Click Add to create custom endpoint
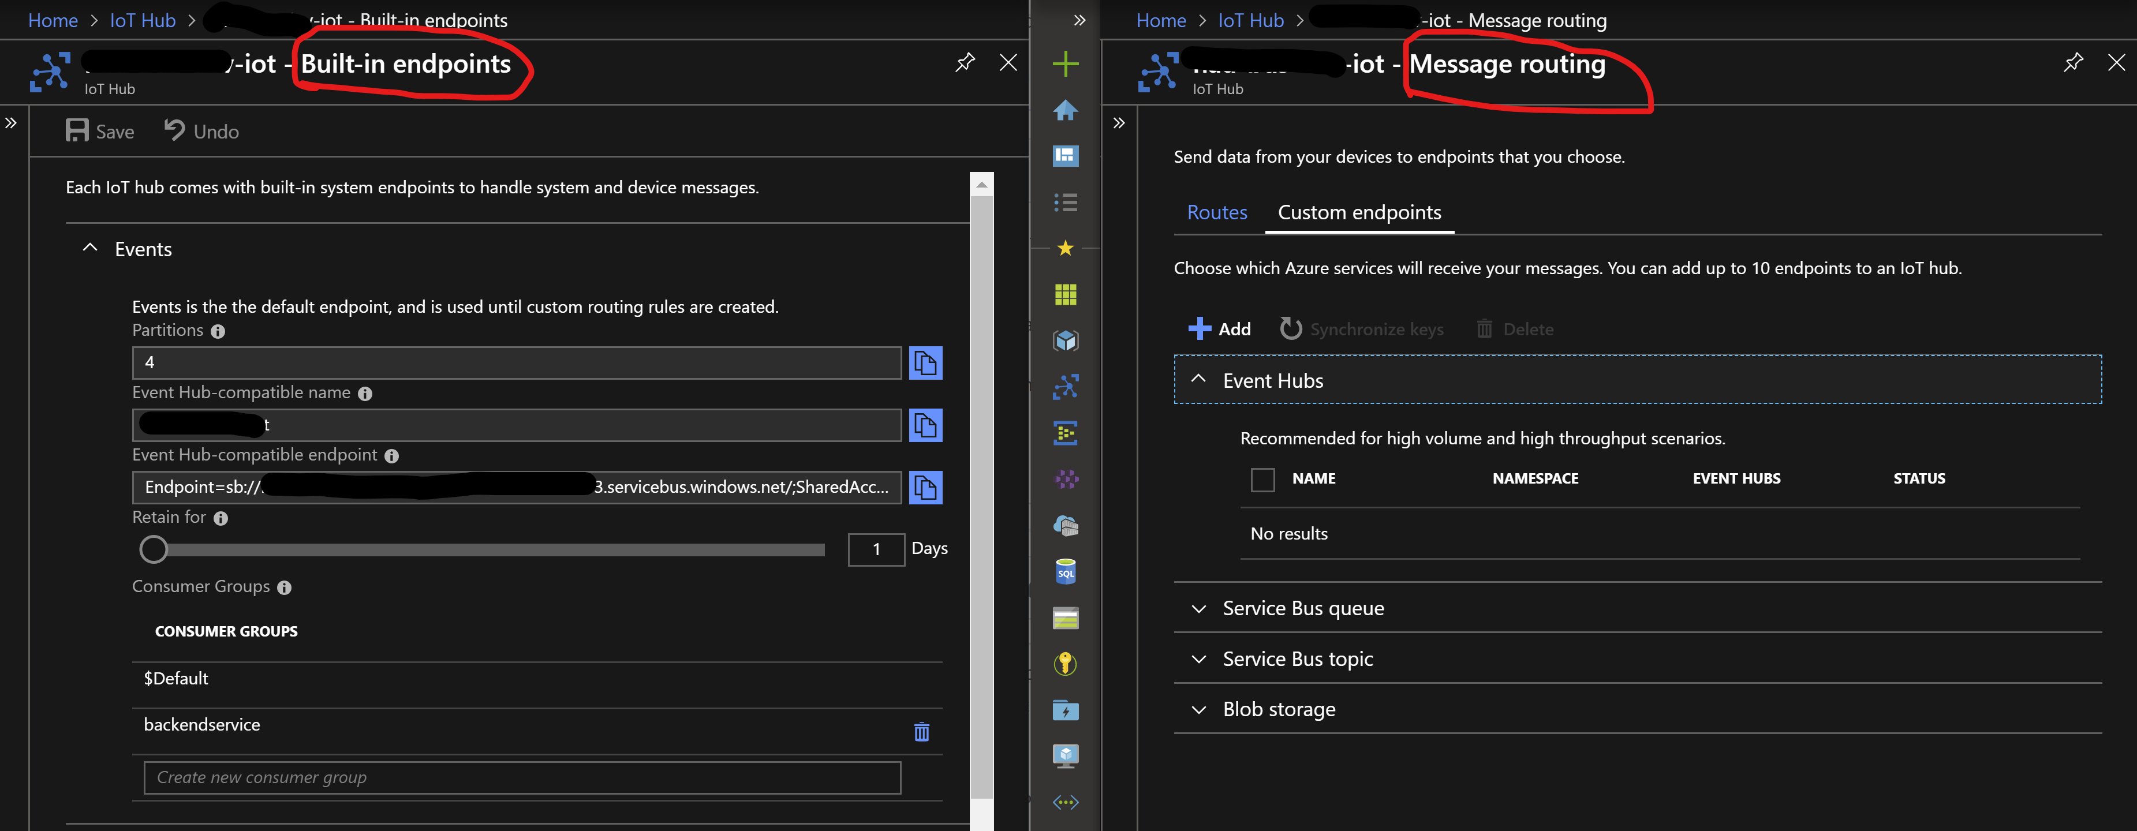This screenshot has height=831, width=2137. tap(1220, 330)
